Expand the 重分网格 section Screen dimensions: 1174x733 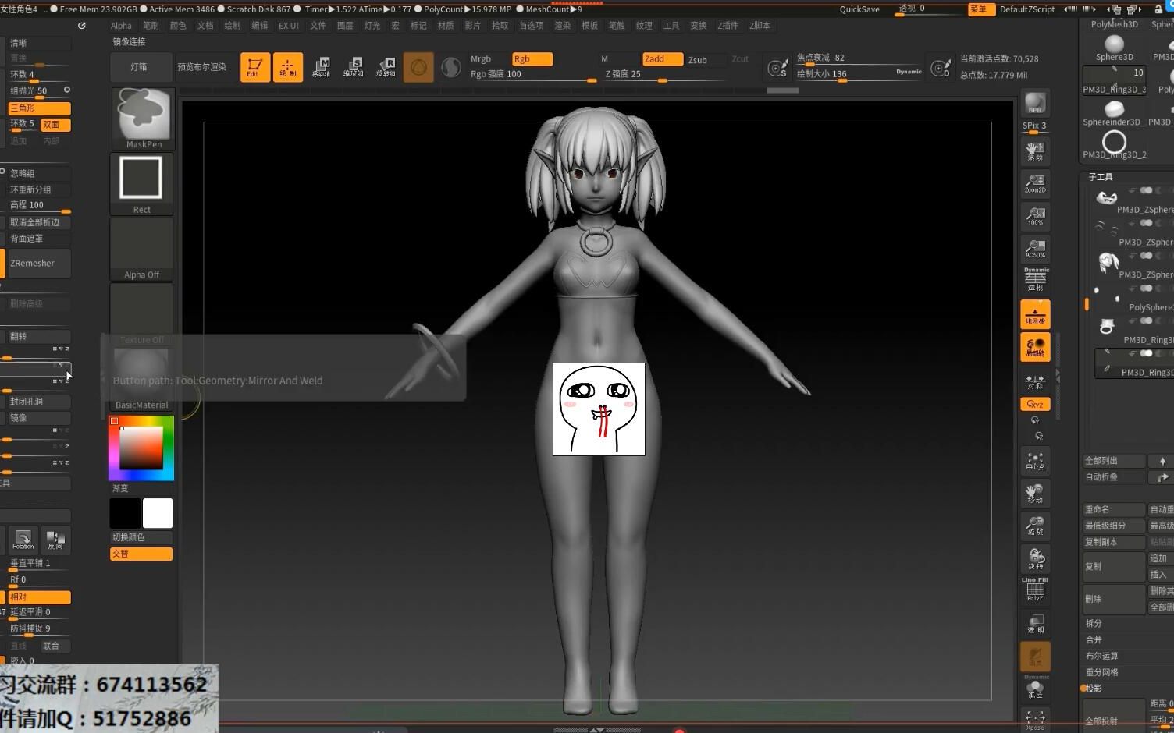(x=1101, y=672)
